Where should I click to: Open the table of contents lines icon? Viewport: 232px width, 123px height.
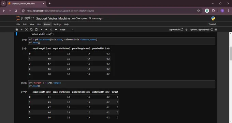point(216,30)
